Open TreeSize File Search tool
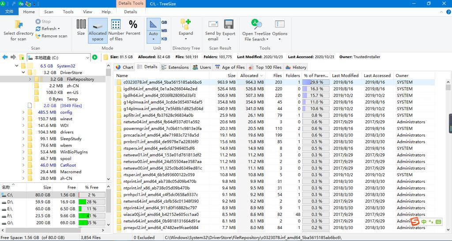Screen dimensions: 452x241 [256, 30]
